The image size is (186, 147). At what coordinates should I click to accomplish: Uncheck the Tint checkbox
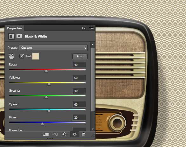pyautogui.click(x=22, y=56)
